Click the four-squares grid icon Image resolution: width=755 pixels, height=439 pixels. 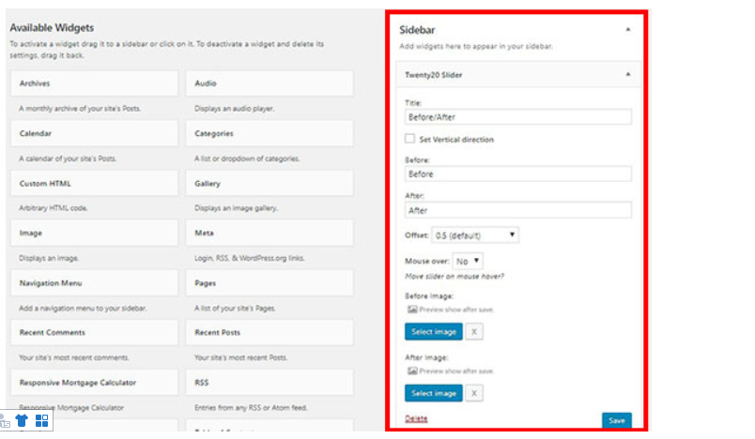tap(41, 421)
